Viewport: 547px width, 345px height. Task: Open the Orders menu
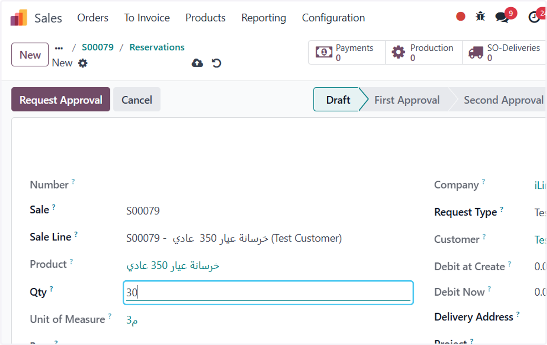pos(93,18)
